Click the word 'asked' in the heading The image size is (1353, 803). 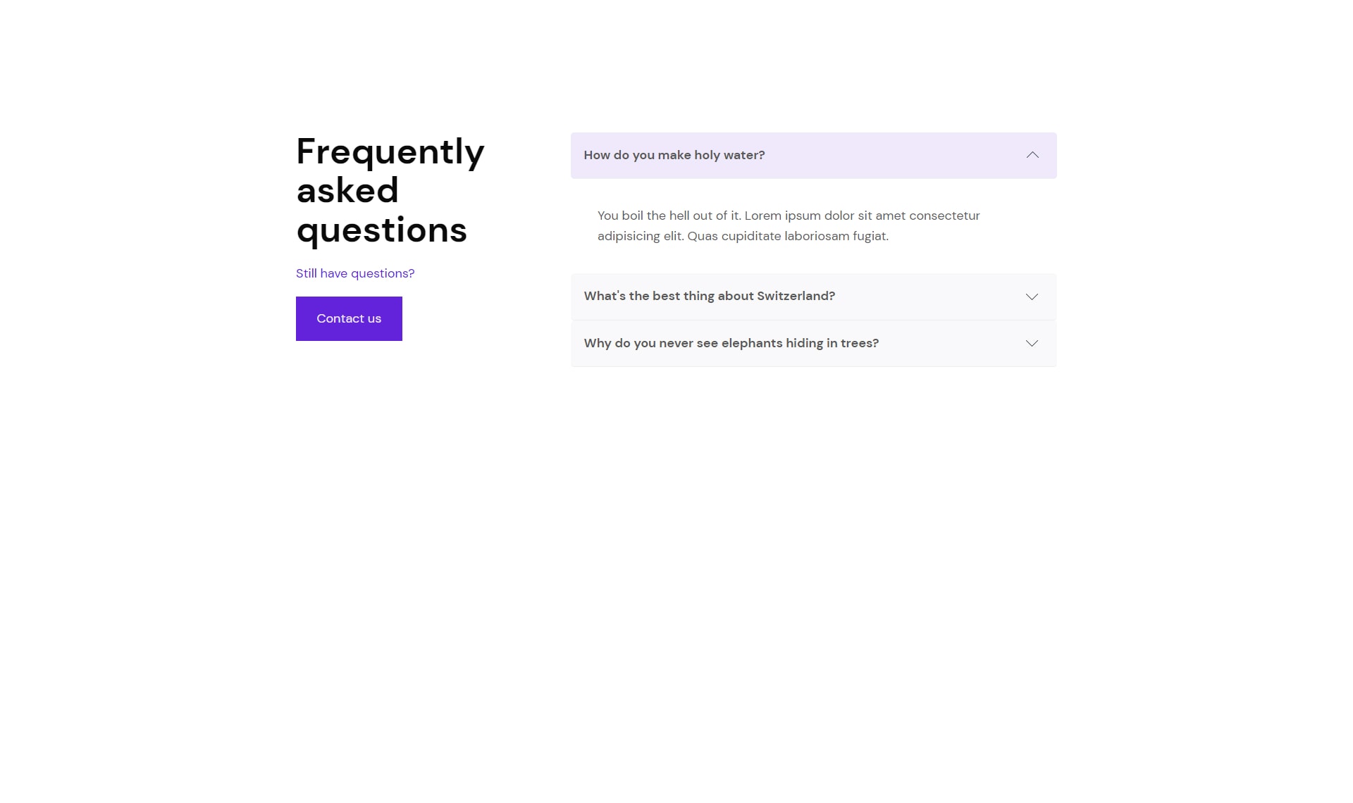[347, 191]
